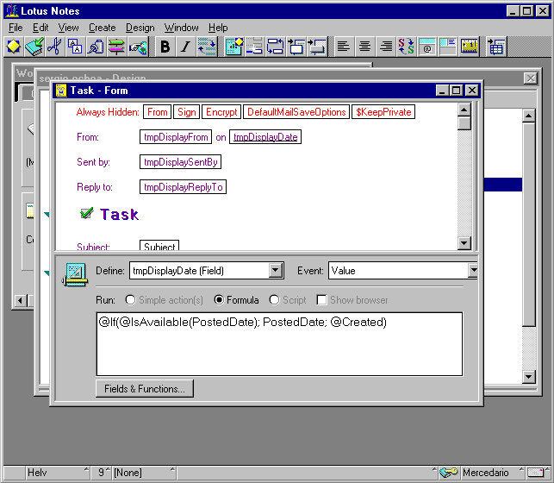The height and width of the screenshot is (483, 554).
Task: Open the Mercedario location popup
Action: (x=493, y=472)
